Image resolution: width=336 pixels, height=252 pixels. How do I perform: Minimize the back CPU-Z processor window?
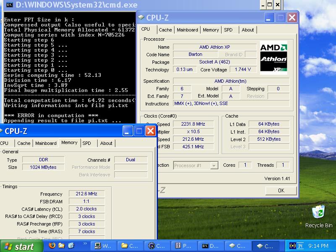click(x=269, y=17)
